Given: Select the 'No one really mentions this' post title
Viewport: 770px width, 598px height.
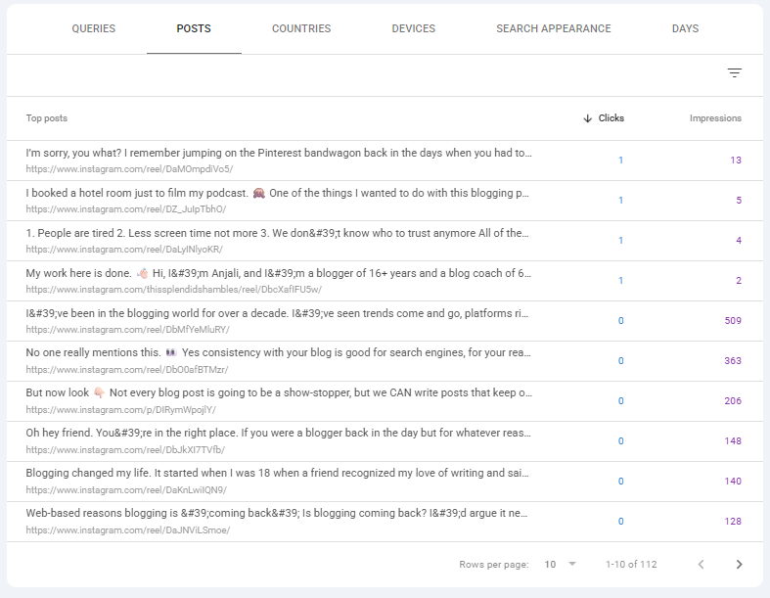Looking at the screenshot, I should point(279,352).
